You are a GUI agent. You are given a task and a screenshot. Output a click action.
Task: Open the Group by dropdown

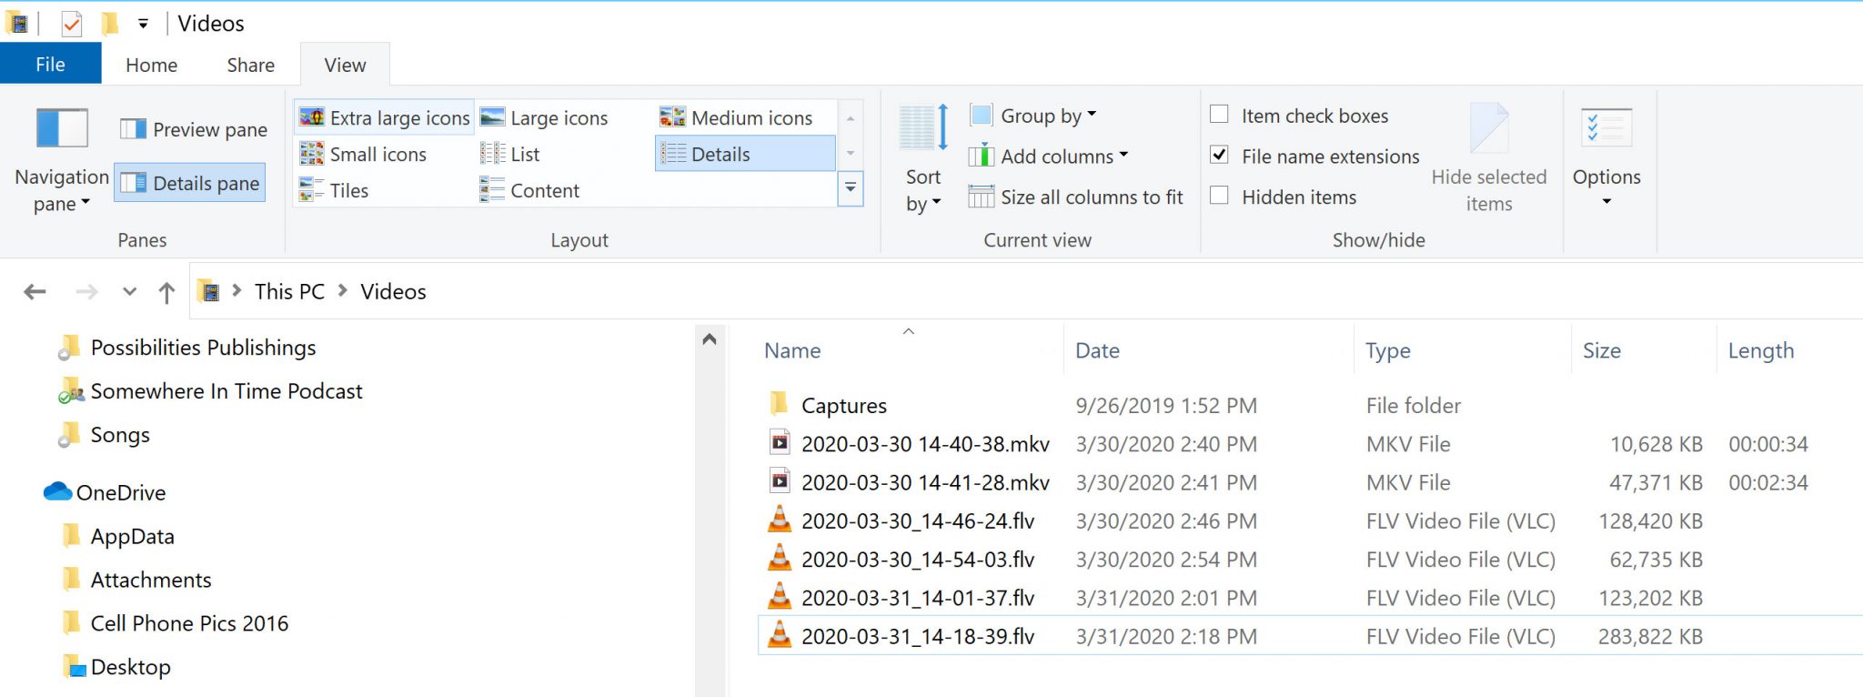(1033, 116)
